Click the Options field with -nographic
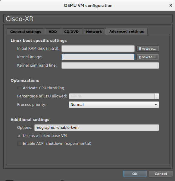Viewport: 175px width, 181px height. [x=97, y=128]
